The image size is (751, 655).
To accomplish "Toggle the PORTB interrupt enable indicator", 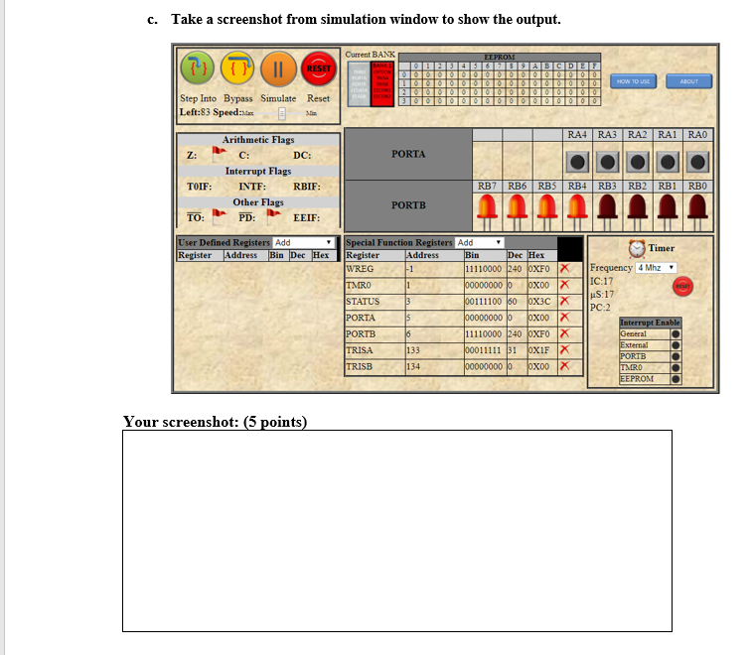I will [x=676, y=356].
